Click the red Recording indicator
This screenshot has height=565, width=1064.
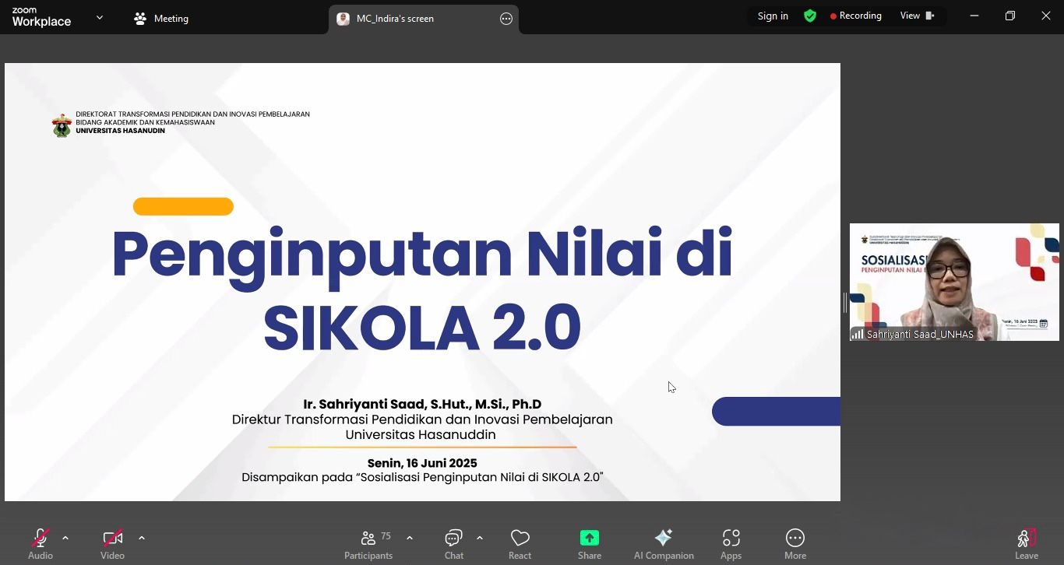[855, 15]
